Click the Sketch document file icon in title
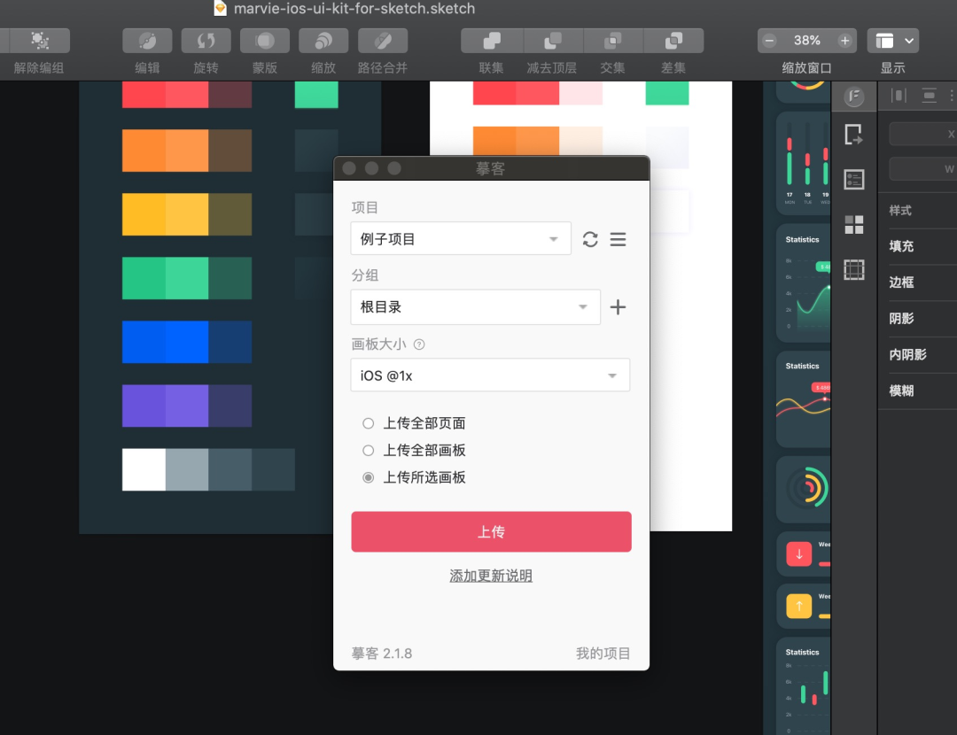Viewport: 957px width, 735px height. tap(221, 8)
